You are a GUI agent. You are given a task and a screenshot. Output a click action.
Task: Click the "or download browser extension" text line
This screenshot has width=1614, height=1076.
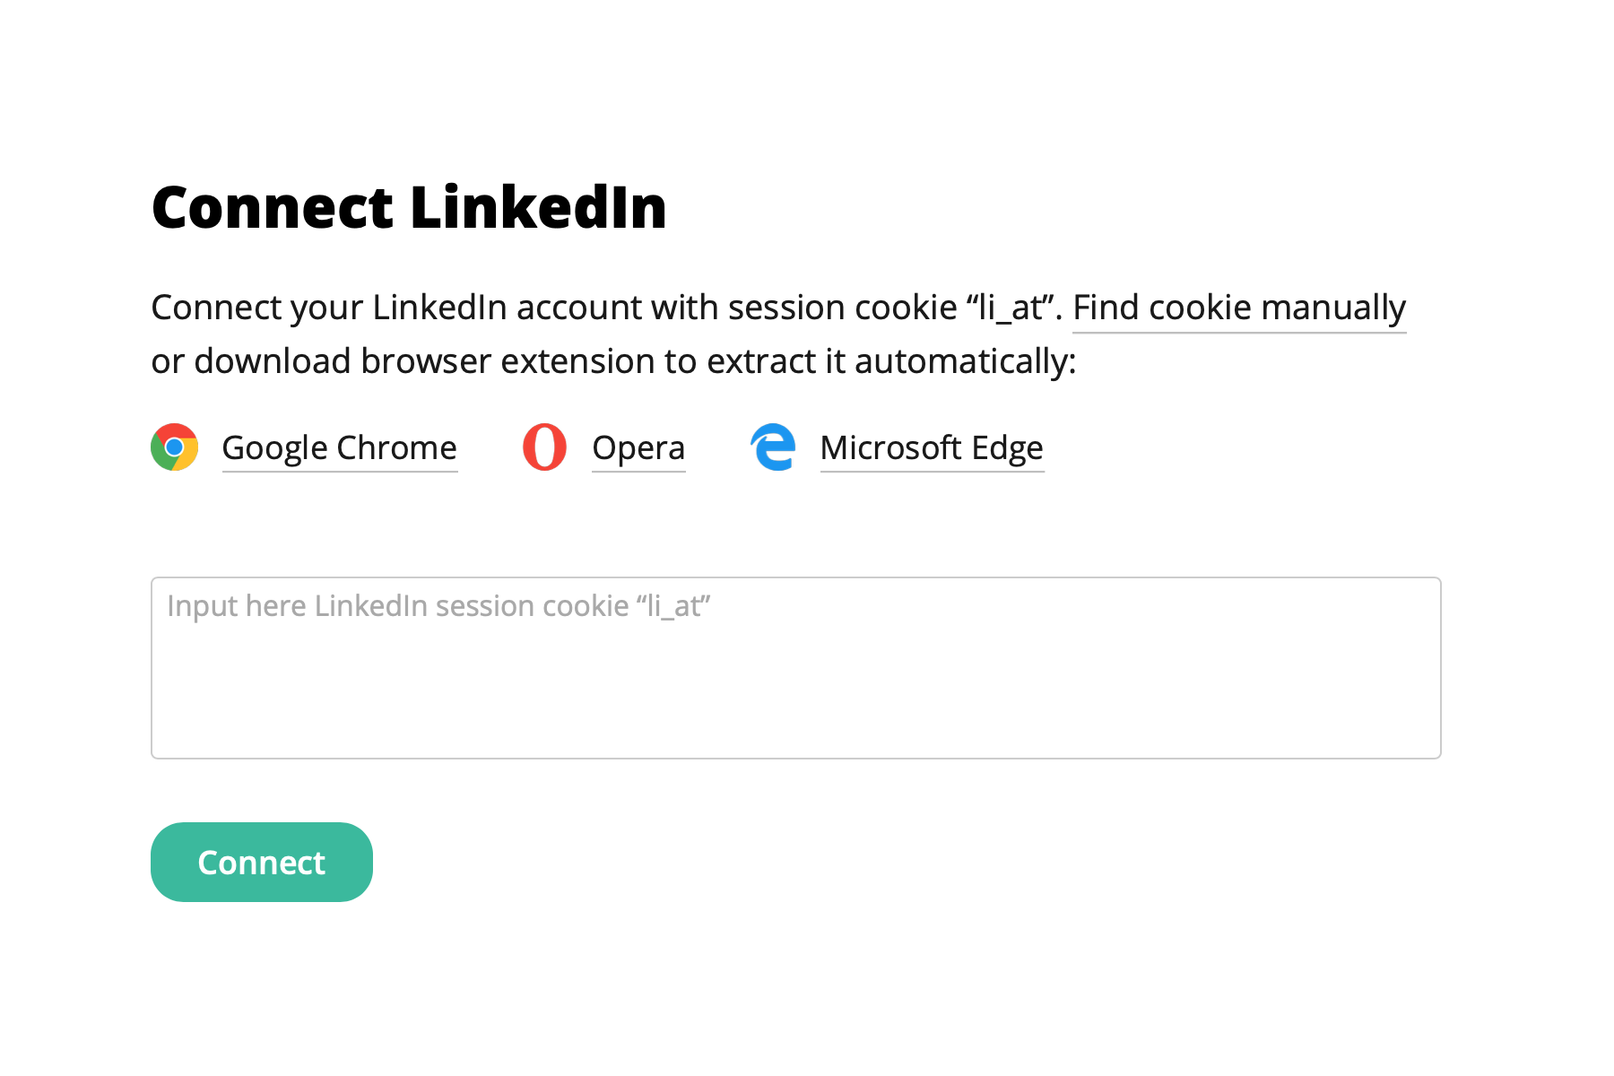(x=613, y=361)
